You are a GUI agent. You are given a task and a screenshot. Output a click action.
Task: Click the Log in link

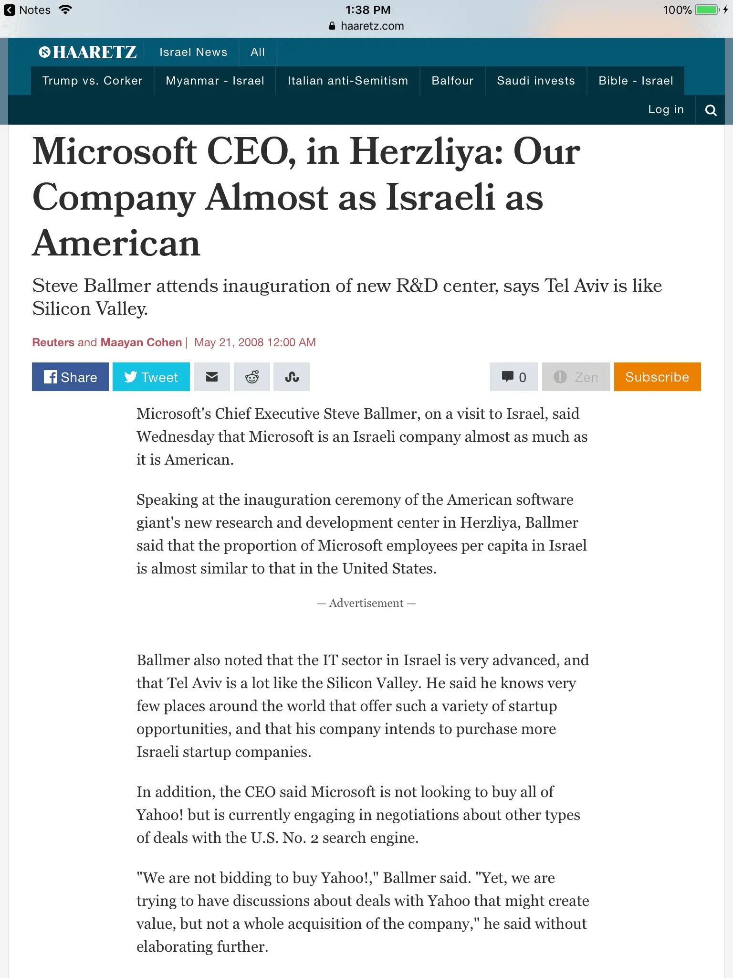pyautogui.click(x=666, y=110)
